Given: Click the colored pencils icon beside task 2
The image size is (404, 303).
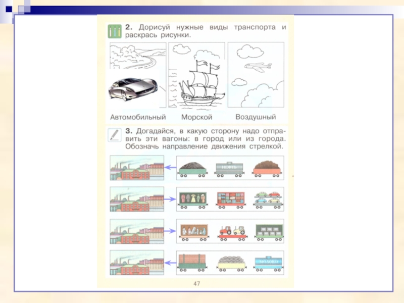Looking at the screenshot, I should (x=115, y=31).
